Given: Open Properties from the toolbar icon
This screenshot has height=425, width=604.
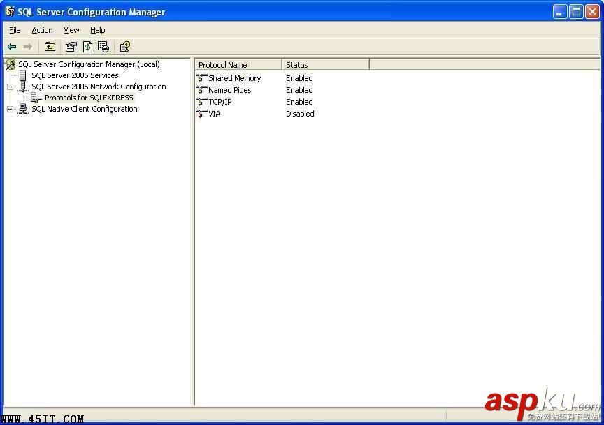Looking at the screenshot, I should point(71,47).
